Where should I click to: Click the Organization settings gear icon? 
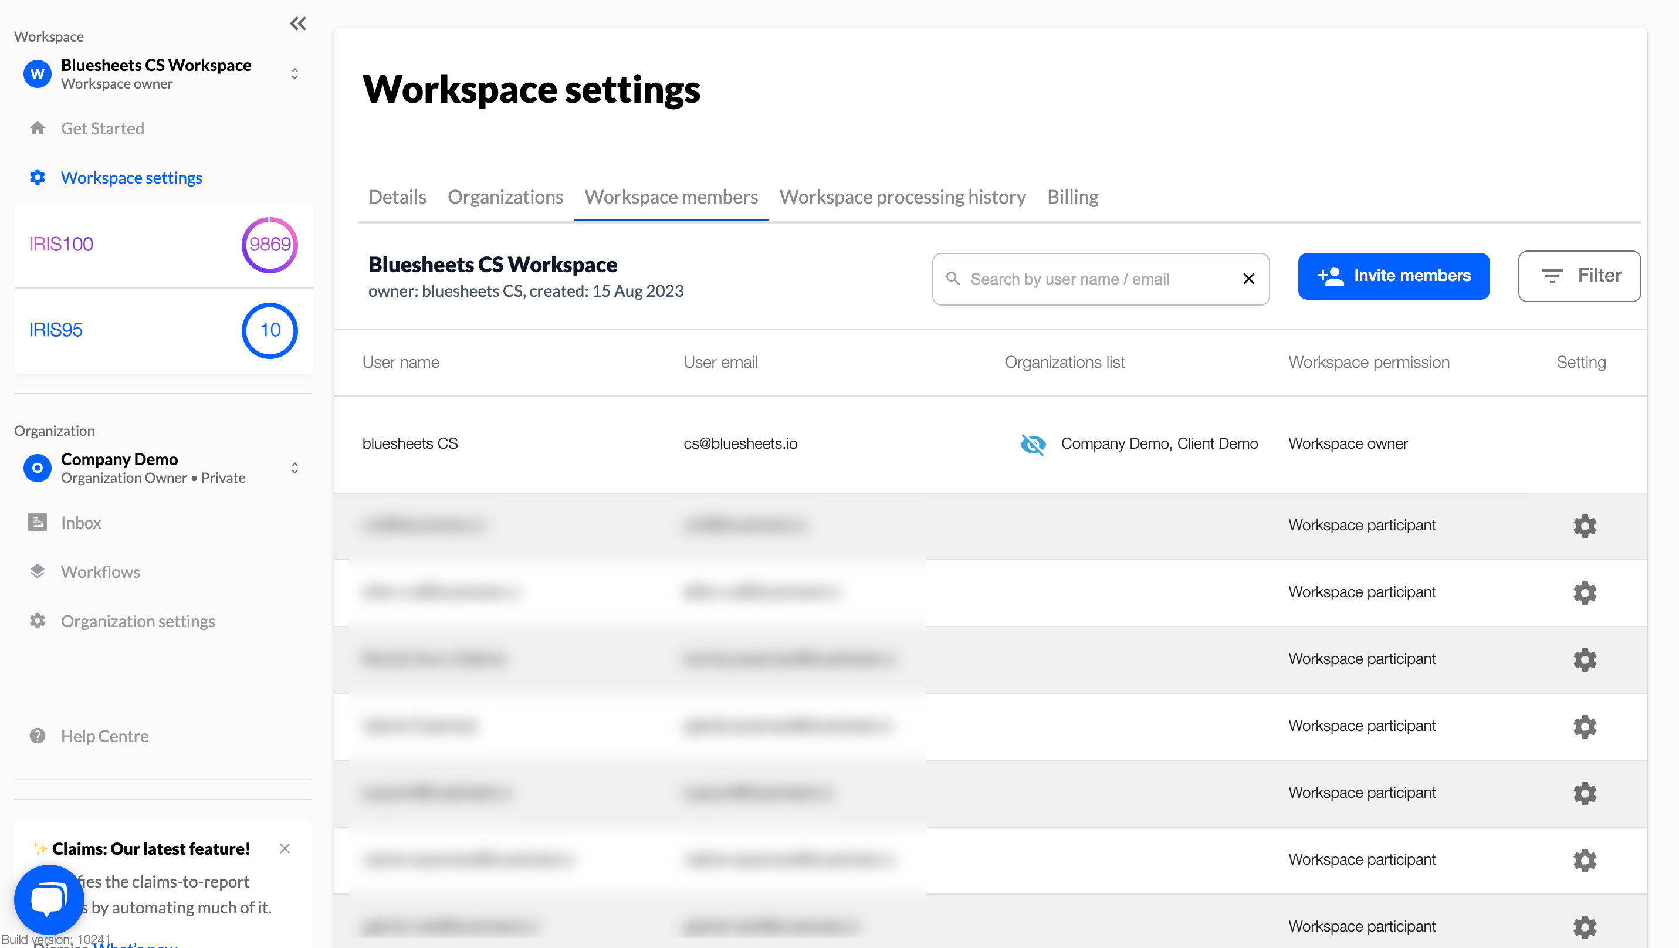point(37,621)
